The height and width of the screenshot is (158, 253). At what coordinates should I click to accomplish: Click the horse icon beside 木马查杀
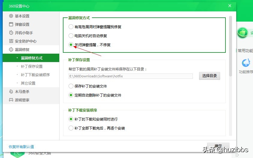point(11,92)
